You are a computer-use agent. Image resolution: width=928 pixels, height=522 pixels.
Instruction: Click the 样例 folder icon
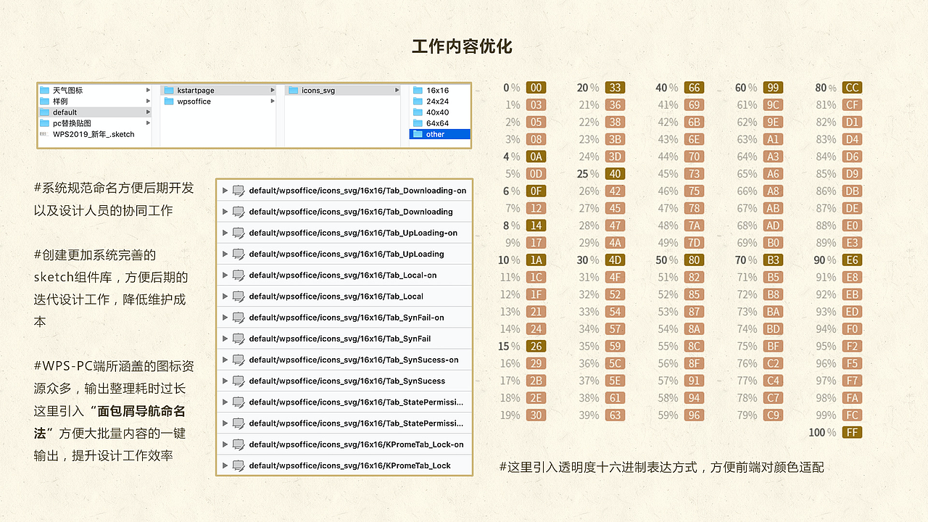click(x=44, y=101)
